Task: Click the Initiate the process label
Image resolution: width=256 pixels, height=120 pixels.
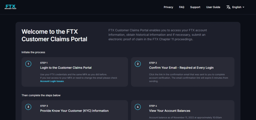Action: click(33, 52)
